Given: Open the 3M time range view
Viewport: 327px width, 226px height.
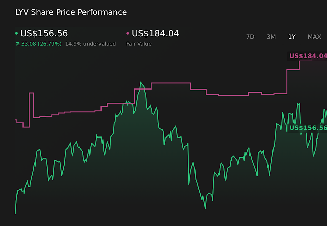Looking at the screenshot, I should point(271,37).
